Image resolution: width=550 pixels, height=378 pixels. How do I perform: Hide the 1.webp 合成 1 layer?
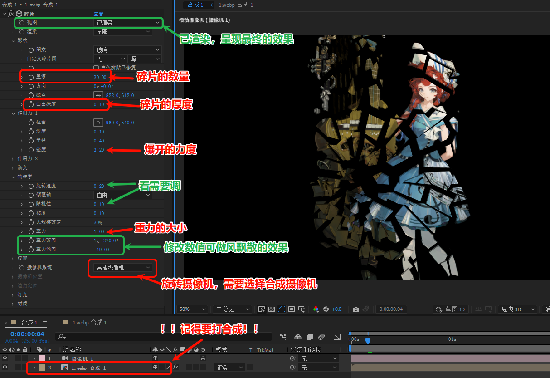click(x=5, y=368)
